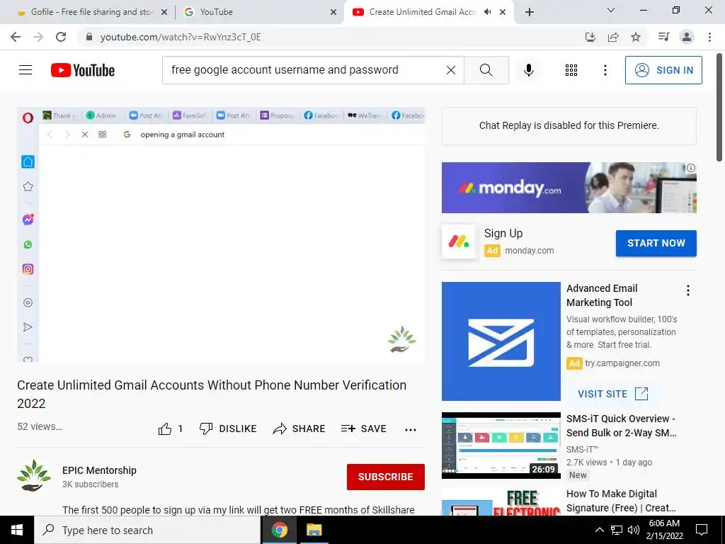The image size is (725, 544).
Task: Click the video player area
Action: pos(221,234)
